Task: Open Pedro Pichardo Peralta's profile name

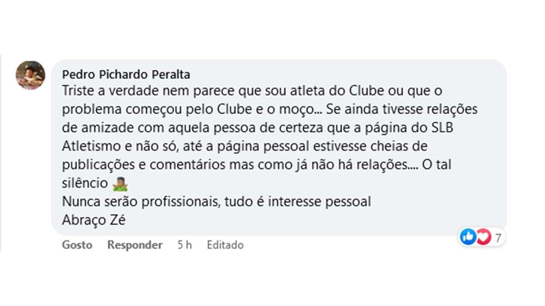Action: pyautogui.click(x=126, y=75)
